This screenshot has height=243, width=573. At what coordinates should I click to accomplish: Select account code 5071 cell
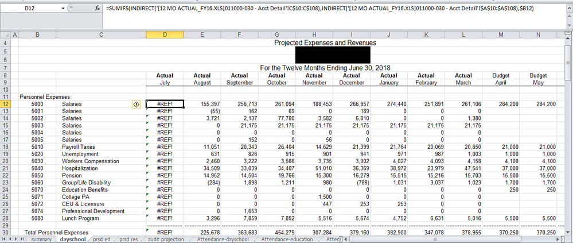37,197
